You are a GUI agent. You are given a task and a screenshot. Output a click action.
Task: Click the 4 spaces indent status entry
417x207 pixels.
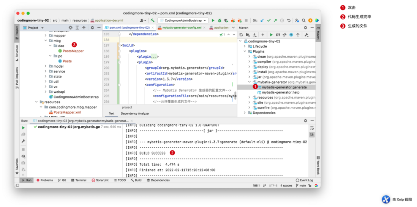(286, 185)
